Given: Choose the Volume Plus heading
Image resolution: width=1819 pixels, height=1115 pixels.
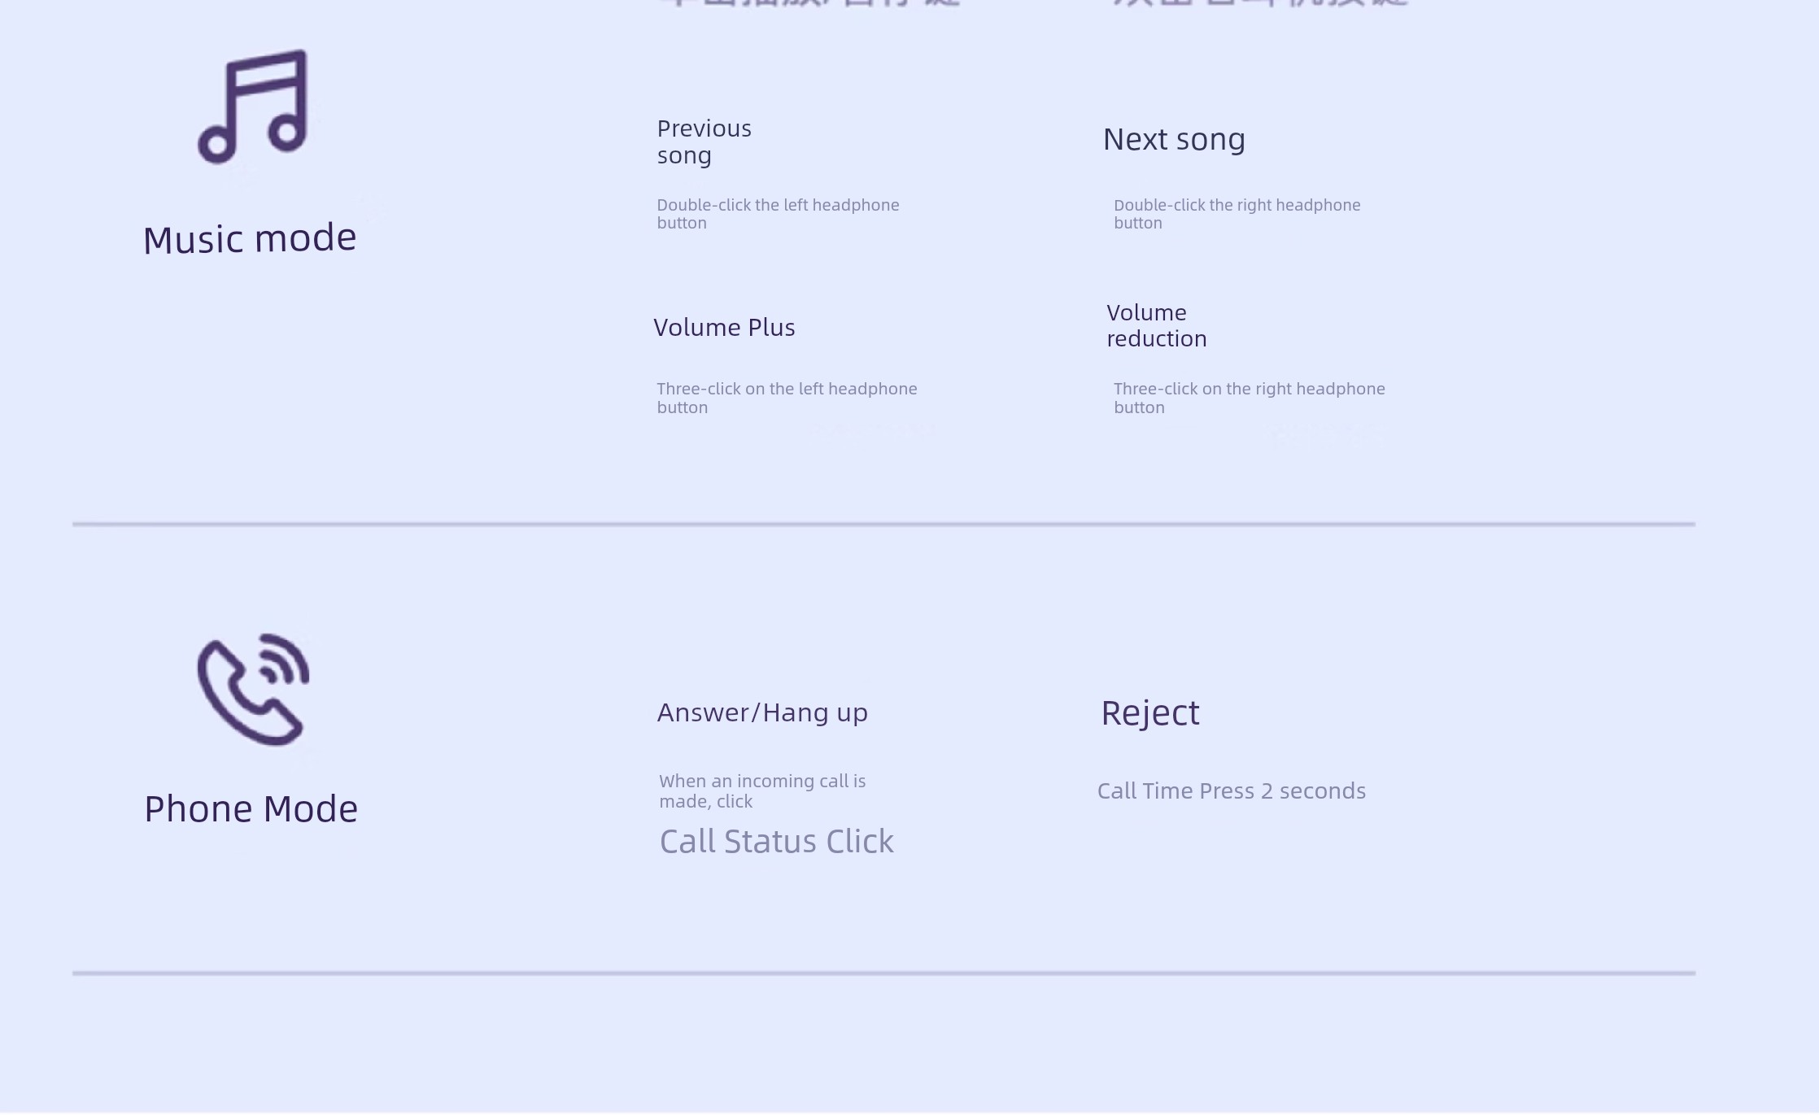Looking at the screenshot, I should (x=724, y=328).
